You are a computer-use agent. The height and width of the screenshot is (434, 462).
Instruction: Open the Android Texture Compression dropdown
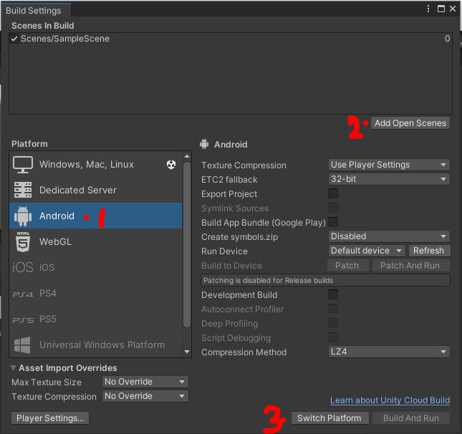[389, 165]
